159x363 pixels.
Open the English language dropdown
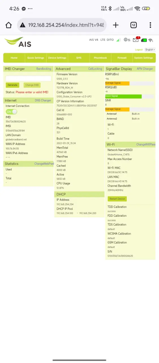[x=150, y=50]
